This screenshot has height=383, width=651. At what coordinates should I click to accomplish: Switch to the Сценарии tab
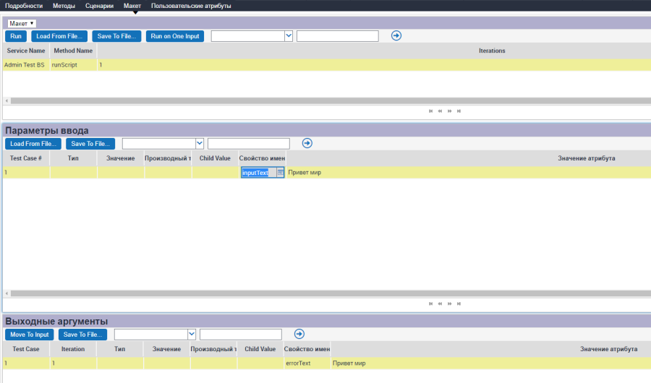[99, 6]
